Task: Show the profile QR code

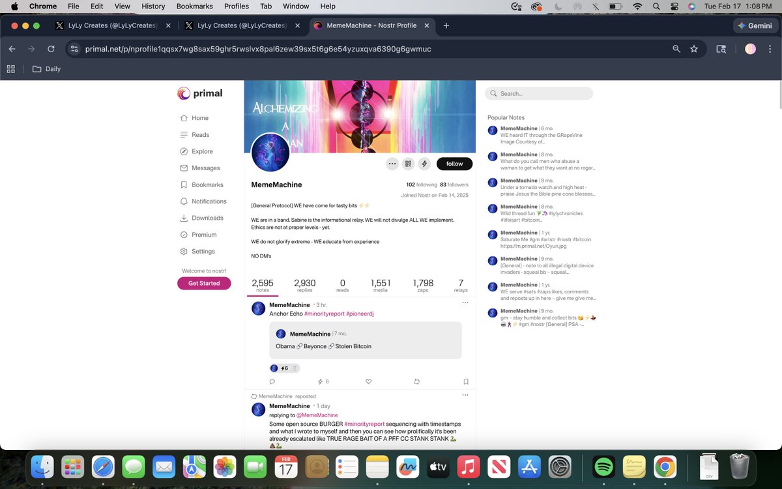Action: point(408,164)
